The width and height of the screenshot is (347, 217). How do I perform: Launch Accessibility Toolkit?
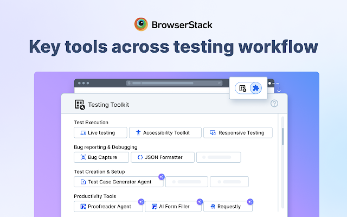pos(165,132)
